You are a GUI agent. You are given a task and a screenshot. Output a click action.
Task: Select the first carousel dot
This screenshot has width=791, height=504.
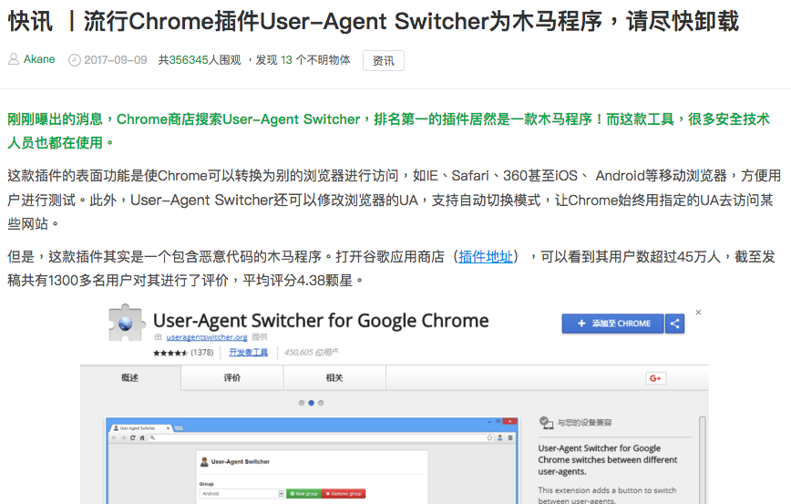[x=301, y=403]
